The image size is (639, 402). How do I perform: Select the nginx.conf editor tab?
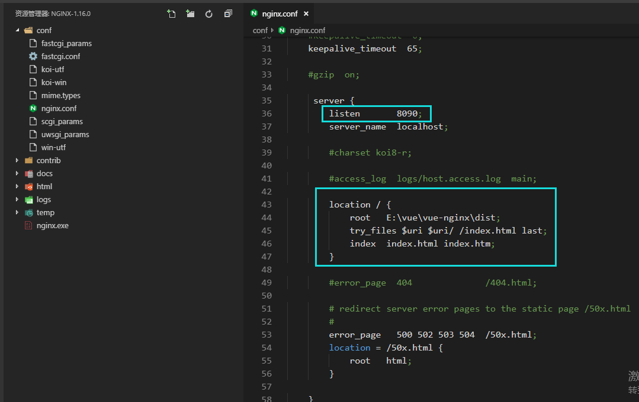(x=280, y=14)
